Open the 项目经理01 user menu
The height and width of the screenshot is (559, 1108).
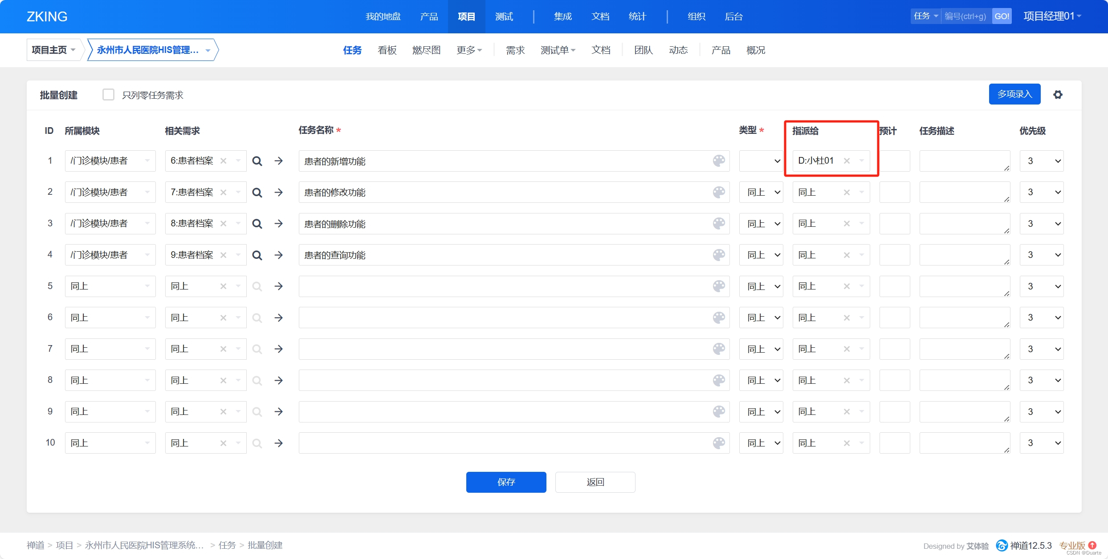point(1052,16)
